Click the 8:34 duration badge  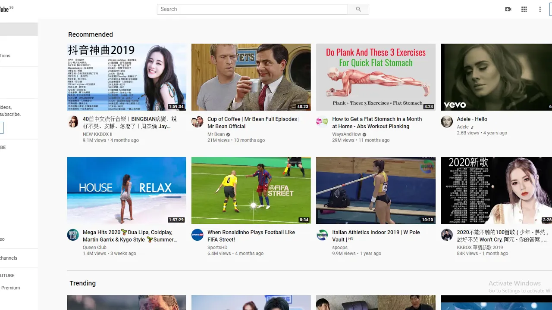(x=304, y=220)
